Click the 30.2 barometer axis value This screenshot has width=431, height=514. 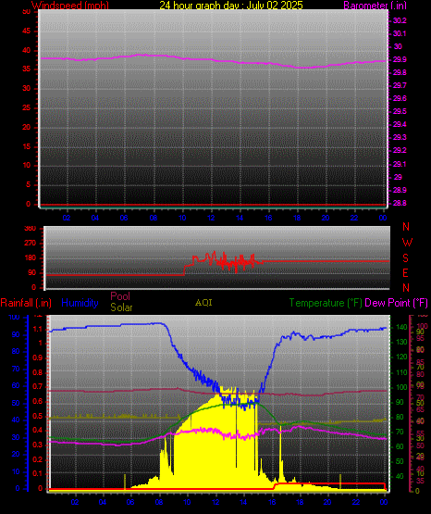[x=400, y=20]
